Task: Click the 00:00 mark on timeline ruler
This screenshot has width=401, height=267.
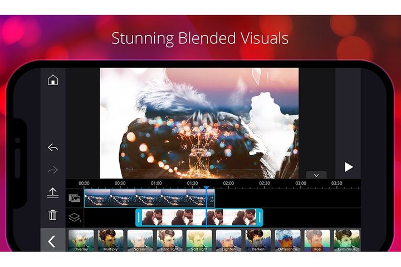Action: pos(84,183)
